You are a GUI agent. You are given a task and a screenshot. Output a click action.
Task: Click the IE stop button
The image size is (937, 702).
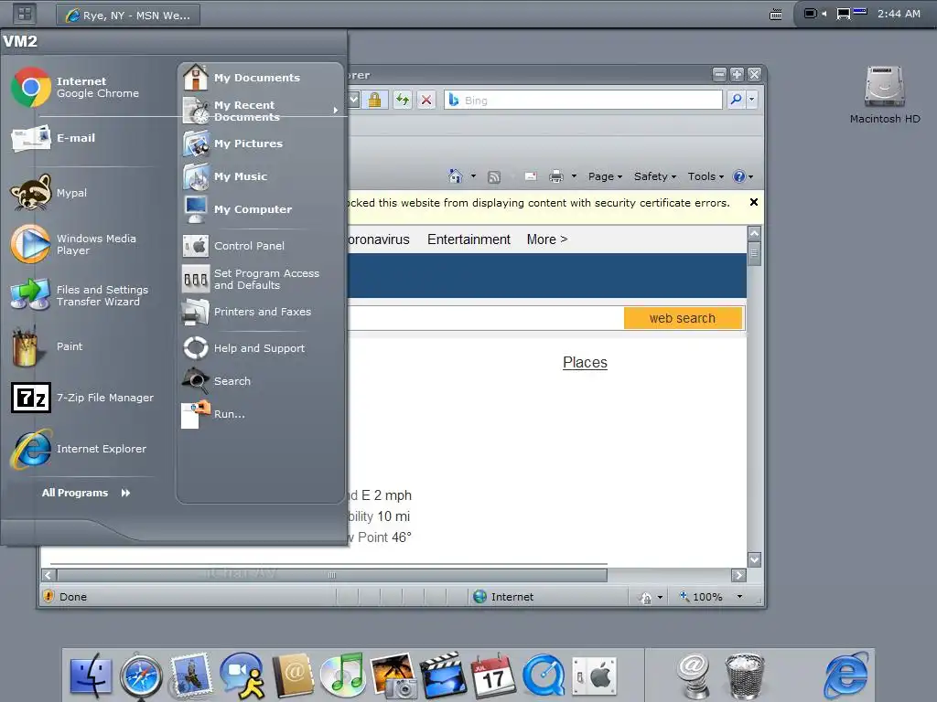click(x=426, y=100)
